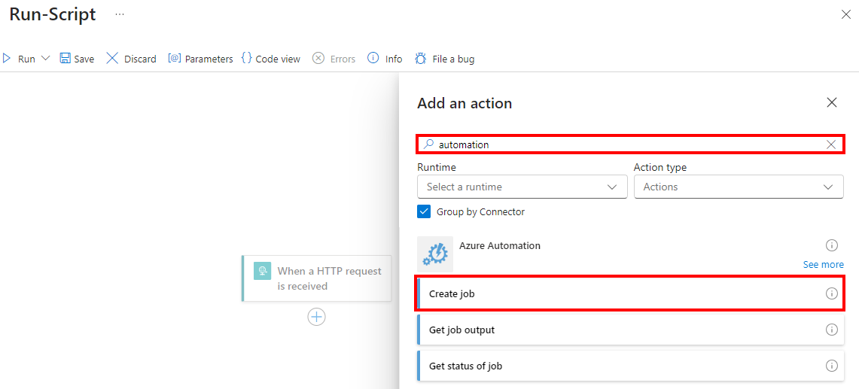Image resolution: width=859 pixels, height=389 pixels.
Task: Open the ellipsis menu beside Run-Script
Action: (x=120, y=14)
